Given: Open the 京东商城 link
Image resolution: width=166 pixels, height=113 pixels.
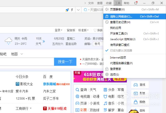Looking at the screenshot, I should point(49,84).
